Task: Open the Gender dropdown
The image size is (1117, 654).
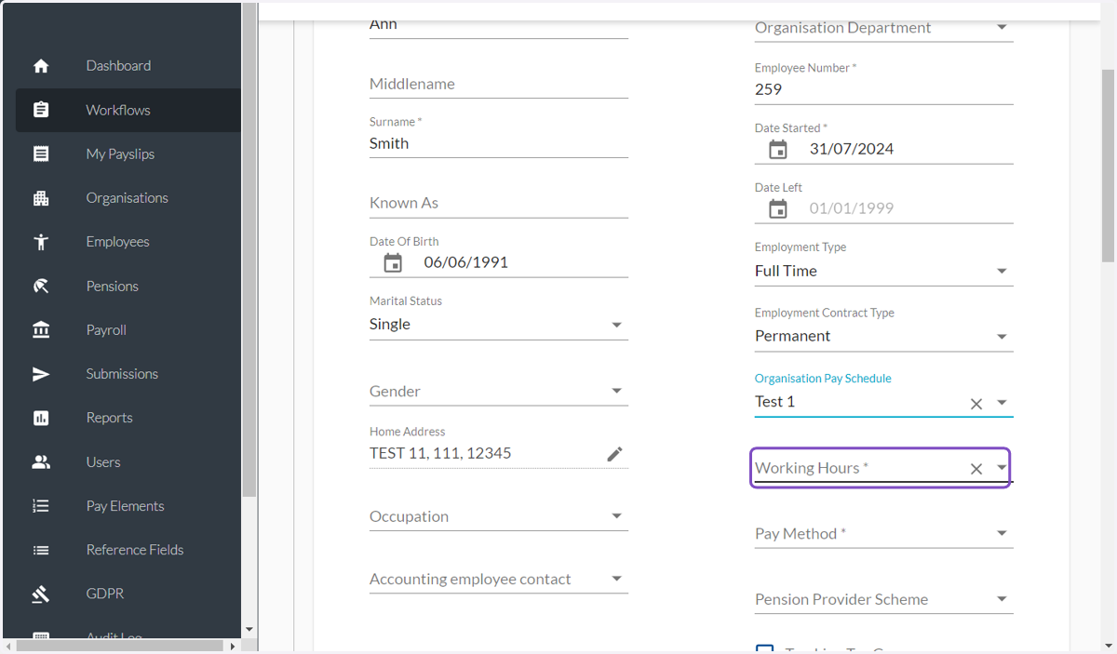Action: tap(616, 392)
